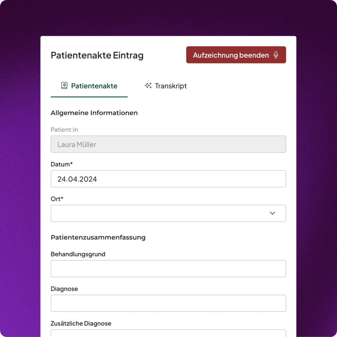
Task: Open the Transkript tab
Action: coord(166,86)
